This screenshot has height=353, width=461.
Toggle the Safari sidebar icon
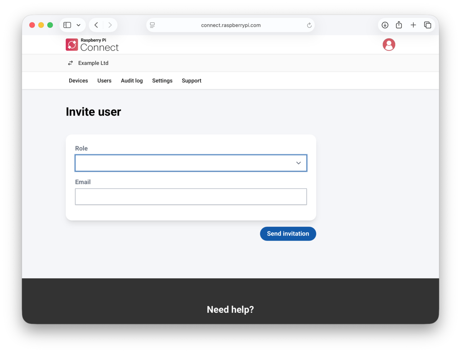tap(67, 25)
